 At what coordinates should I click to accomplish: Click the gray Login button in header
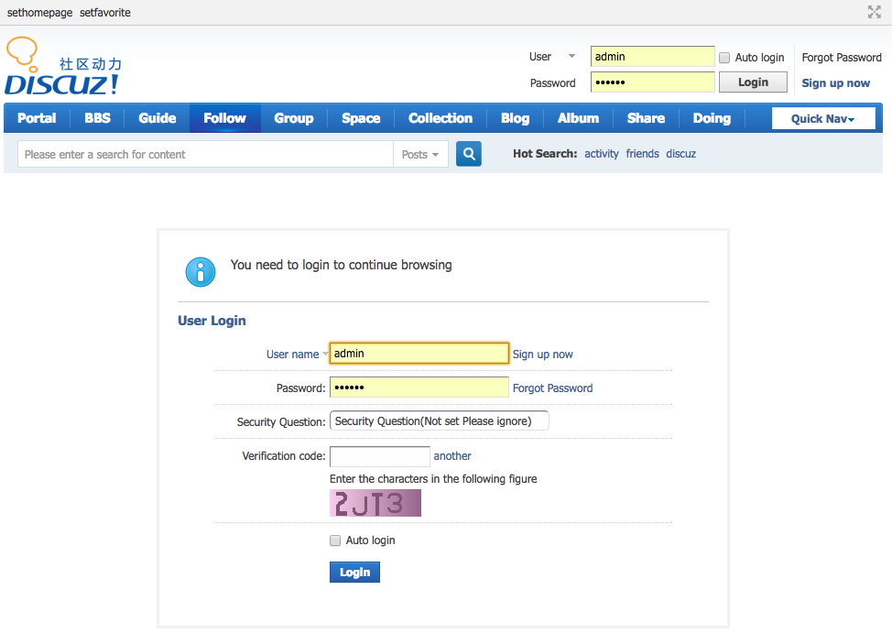753,82
